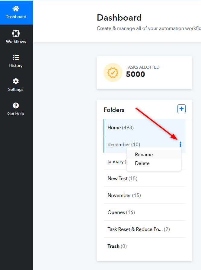Select the december (10) folder
This screenshot has height=270, width=201.
pyautogui.click(x=145, y=144)
